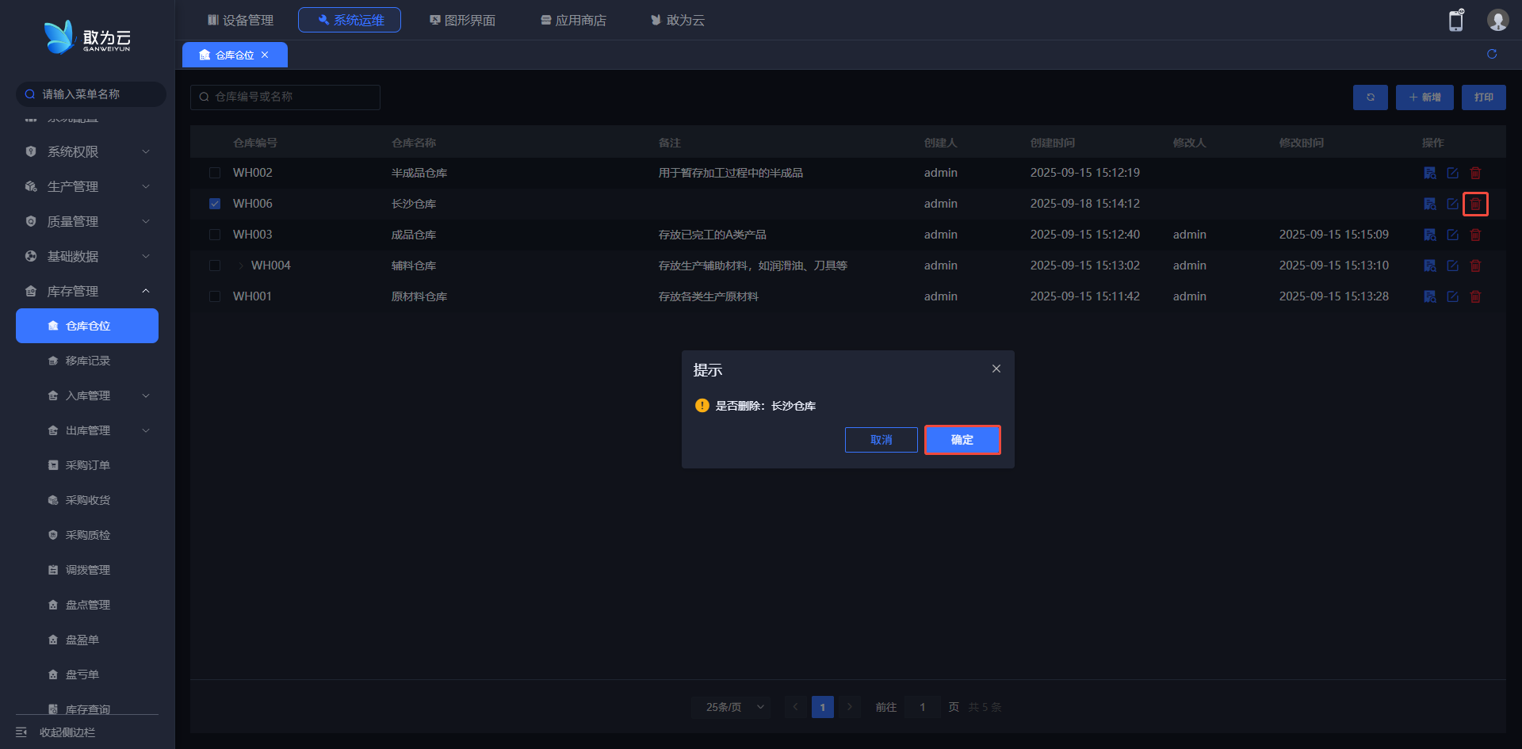Image resolution: width=1522 pixels, height=749 pixels.
Task: Delete the WH001 warehouse via trash icon
Action: pos(1475,296)
